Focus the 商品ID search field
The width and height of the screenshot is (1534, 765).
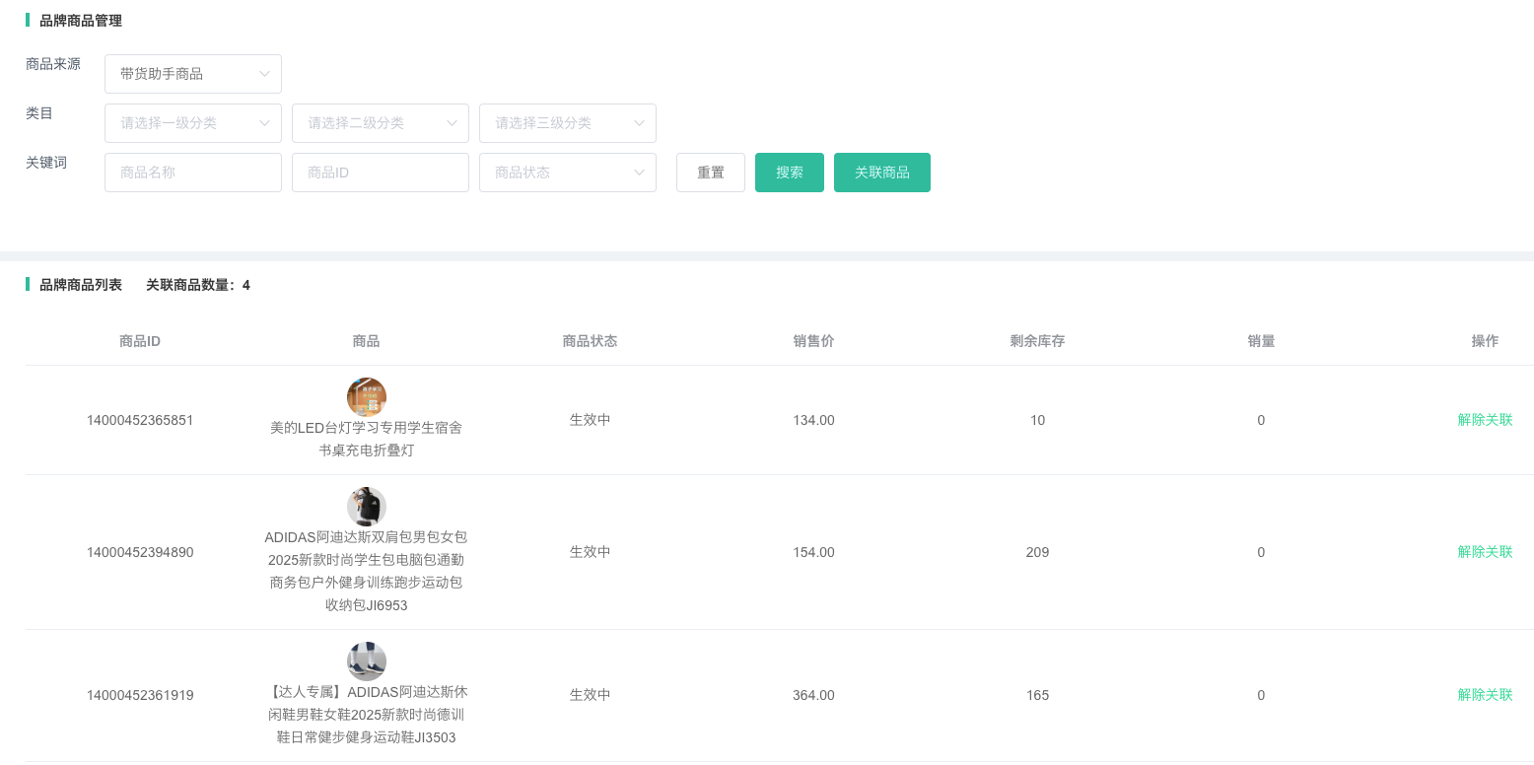tap(380, 173)
